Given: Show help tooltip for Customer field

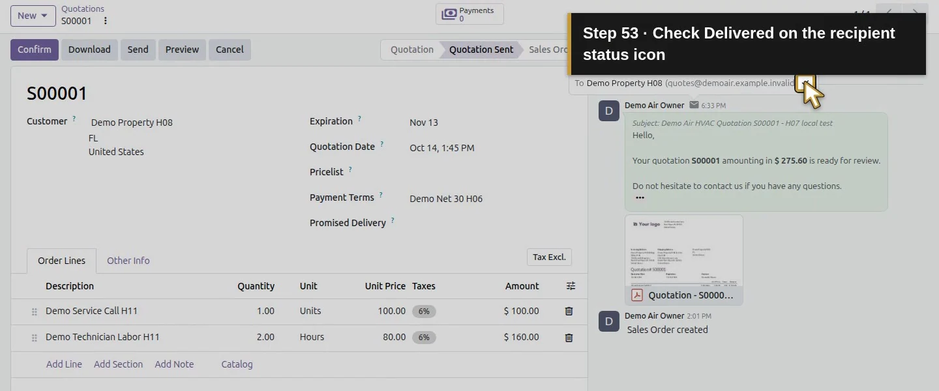Looking at the screenshot, I should 74,119.
